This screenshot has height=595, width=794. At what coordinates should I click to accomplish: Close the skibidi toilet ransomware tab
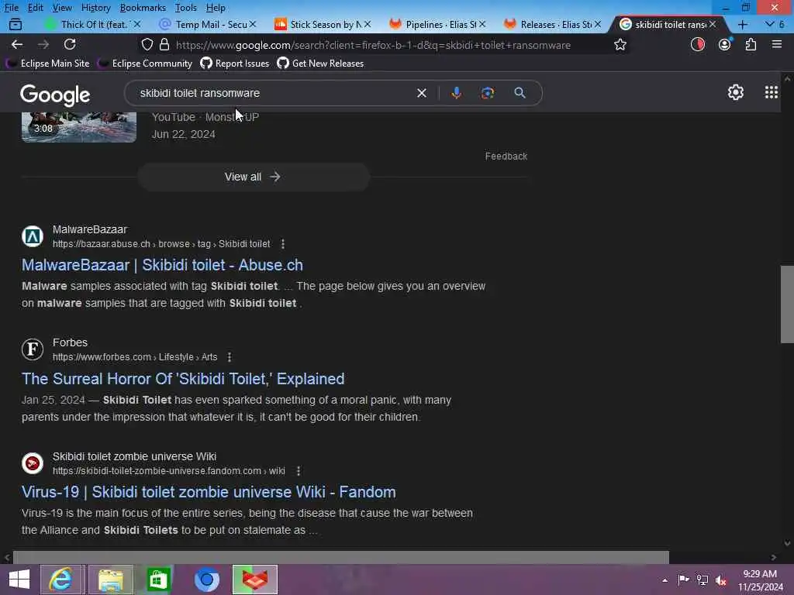713,24
